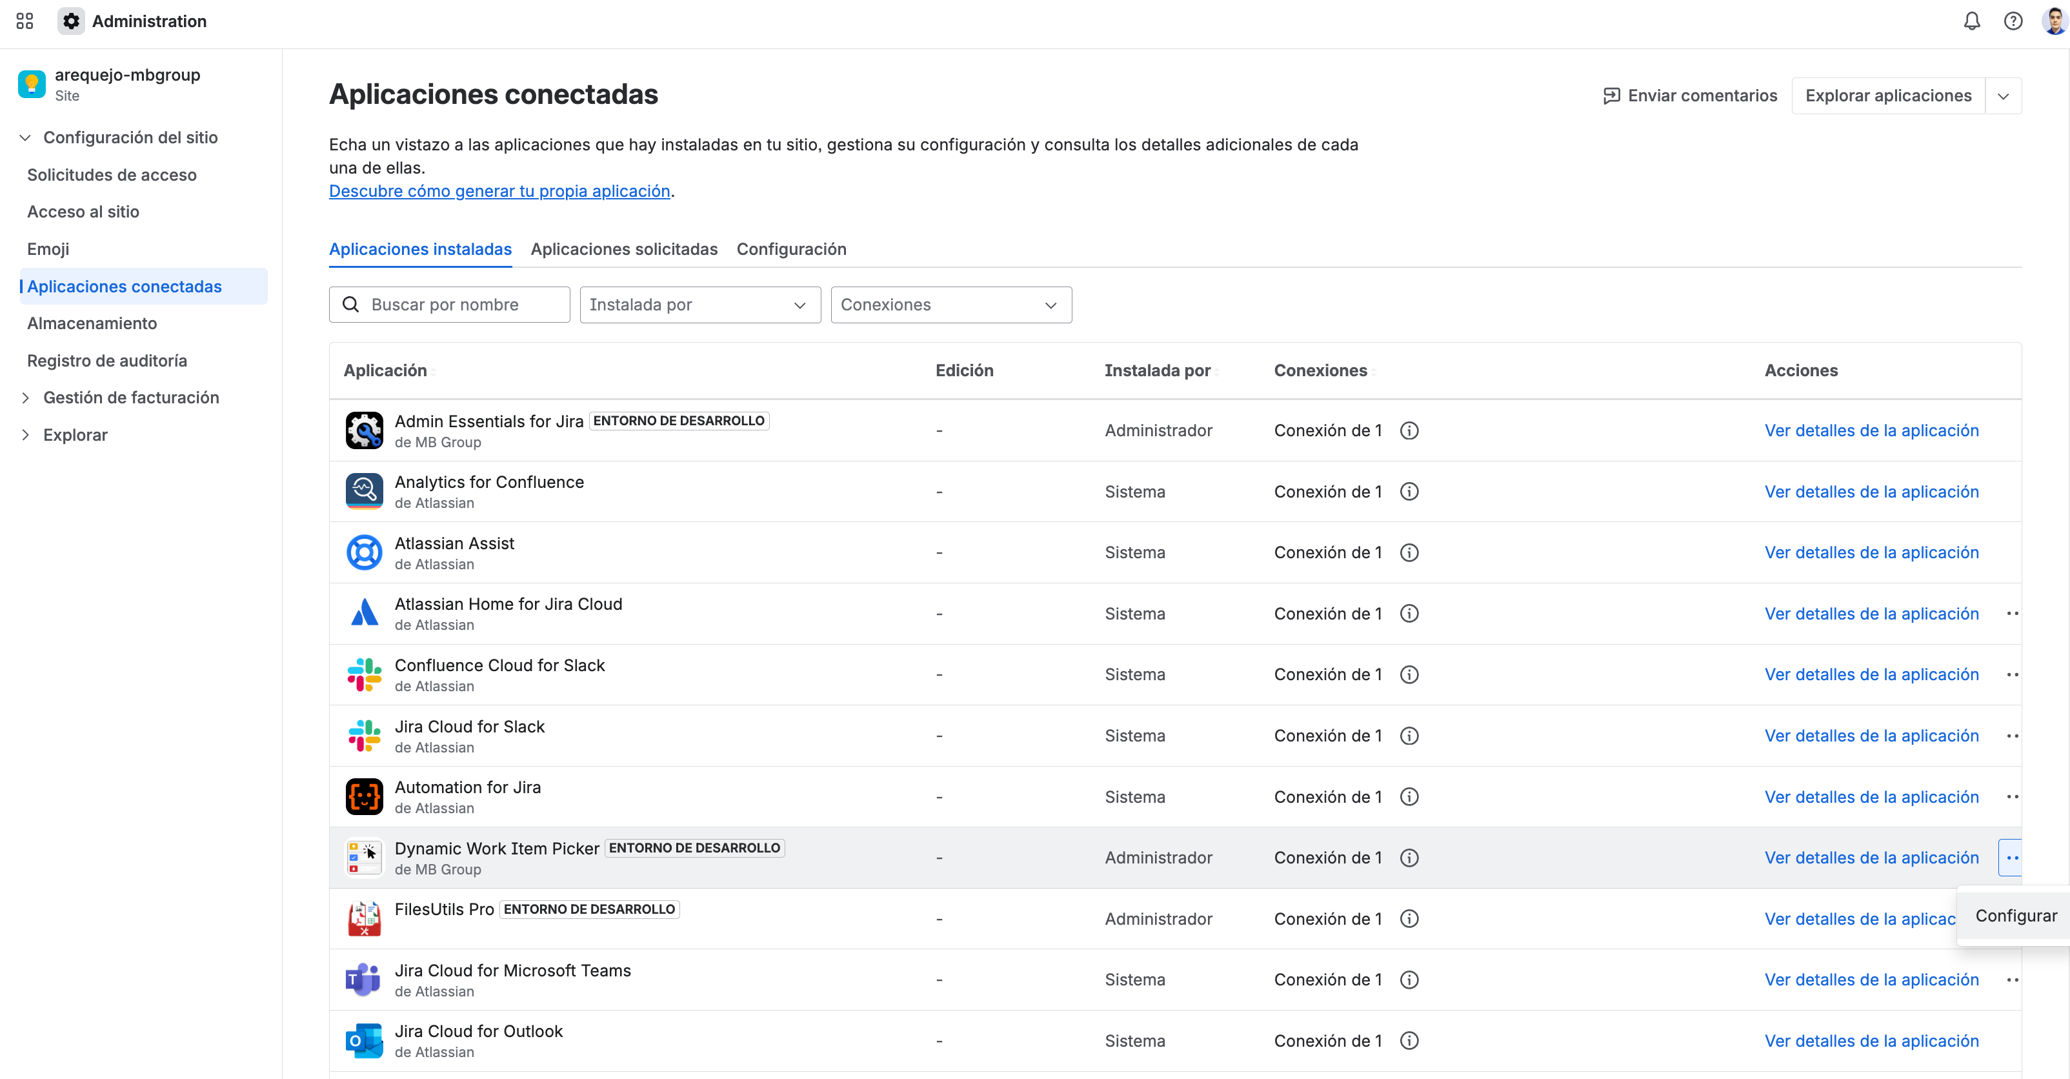Open the Explorar aplicaciones dropdown arrow
The image size is (2070, 1079).
click(2004, 96)
